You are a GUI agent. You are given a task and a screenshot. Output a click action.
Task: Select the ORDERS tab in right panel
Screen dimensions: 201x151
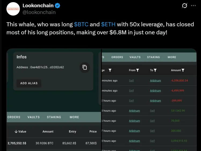(x=117, y=57)
